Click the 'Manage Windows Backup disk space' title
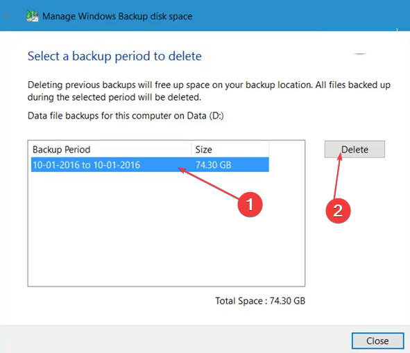The image size is (410, 353). 117,16
